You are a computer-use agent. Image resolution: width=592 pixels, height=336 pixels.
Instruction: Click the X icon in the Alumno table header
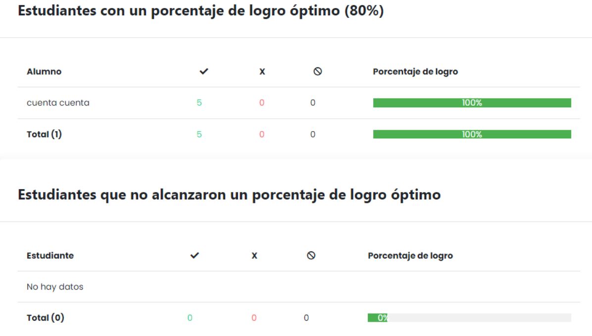[262, 72]
